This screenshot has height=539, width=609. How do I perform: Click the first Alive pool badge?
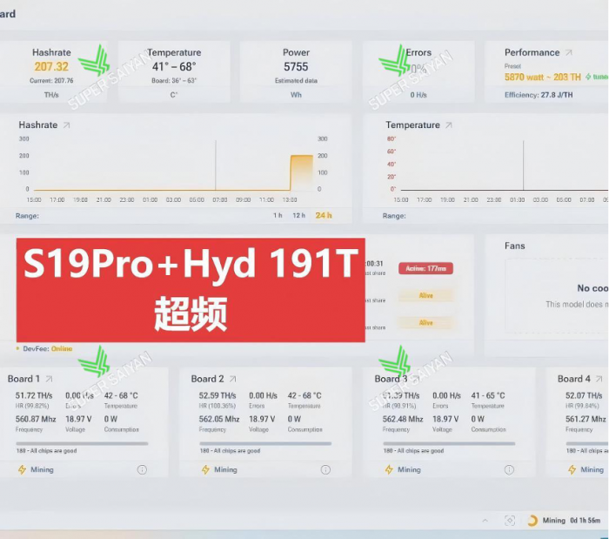425,296
